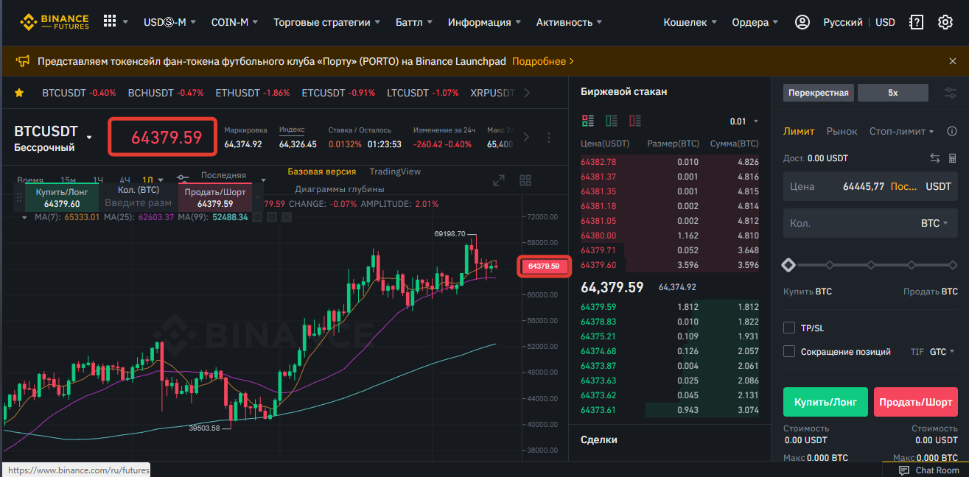Click the green Купить/Лонг button
Screen dimensions: 969x477
(825, 402)
